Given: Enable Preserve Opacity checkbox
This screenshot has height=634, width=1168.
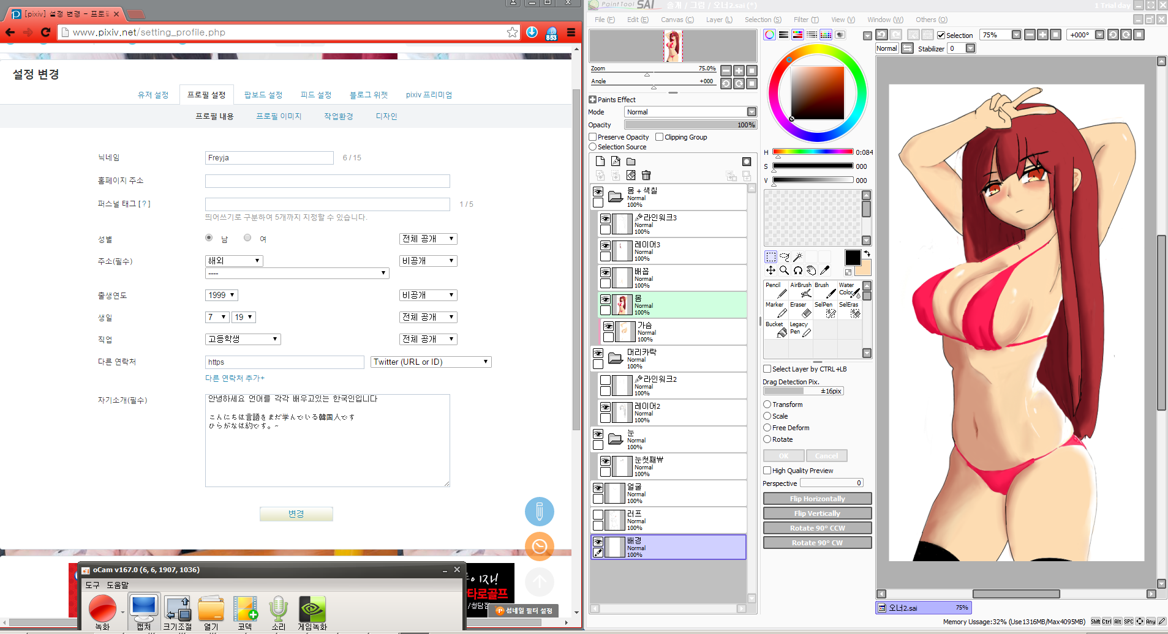Looking at the screenshot, I should tap(593, 137).
